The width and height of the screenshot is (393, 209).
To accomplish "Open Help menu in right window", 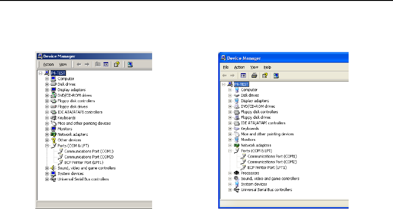I will coord(267,67).
